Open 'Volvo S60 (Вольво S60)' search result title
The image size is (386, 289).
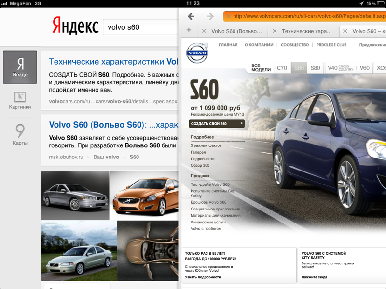[x=113, y=125]
